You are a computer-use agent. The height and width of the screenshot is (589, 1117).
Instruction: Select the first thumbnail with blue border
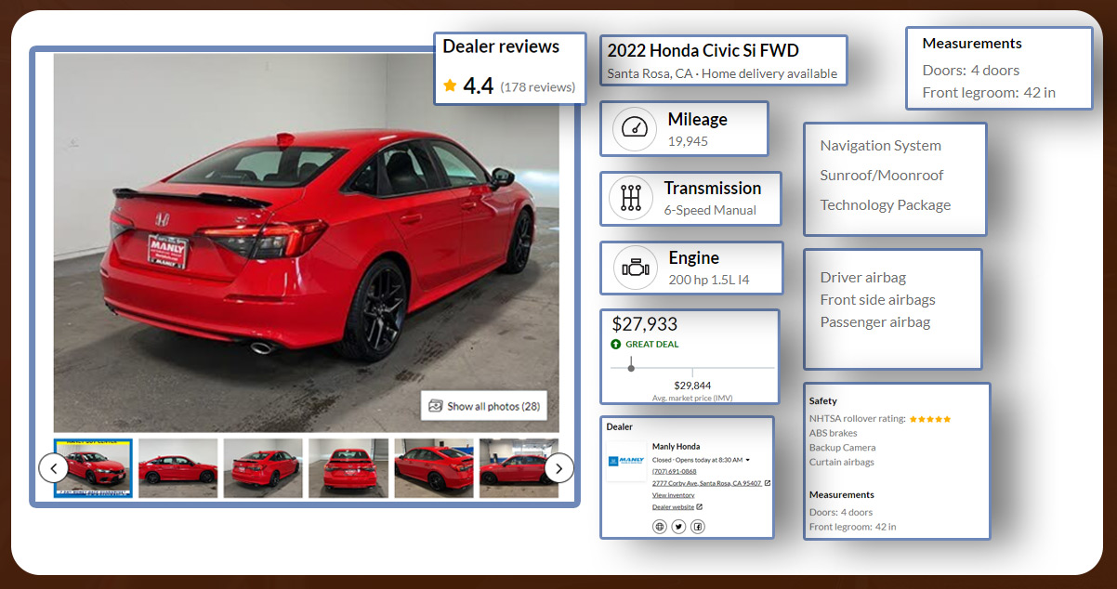[93, 468]
